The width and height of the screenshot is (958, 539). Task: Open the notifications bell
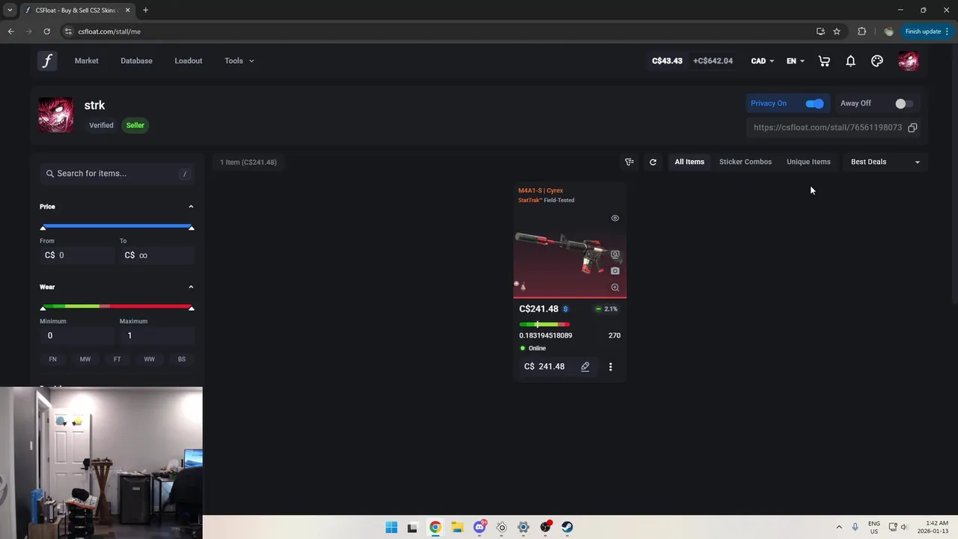tap(850, 61)
